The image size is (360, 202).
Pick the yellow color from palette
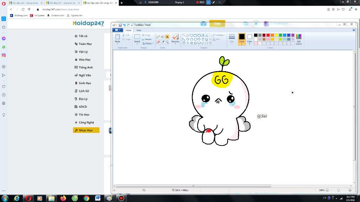[x=276, y=35]
